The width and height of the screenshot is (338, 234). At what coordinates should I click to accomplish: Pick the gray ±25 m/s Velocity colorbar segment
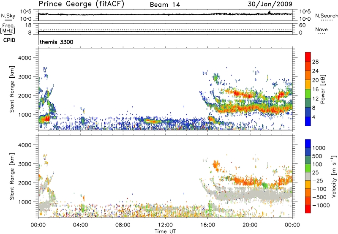[x=308, y=176]
